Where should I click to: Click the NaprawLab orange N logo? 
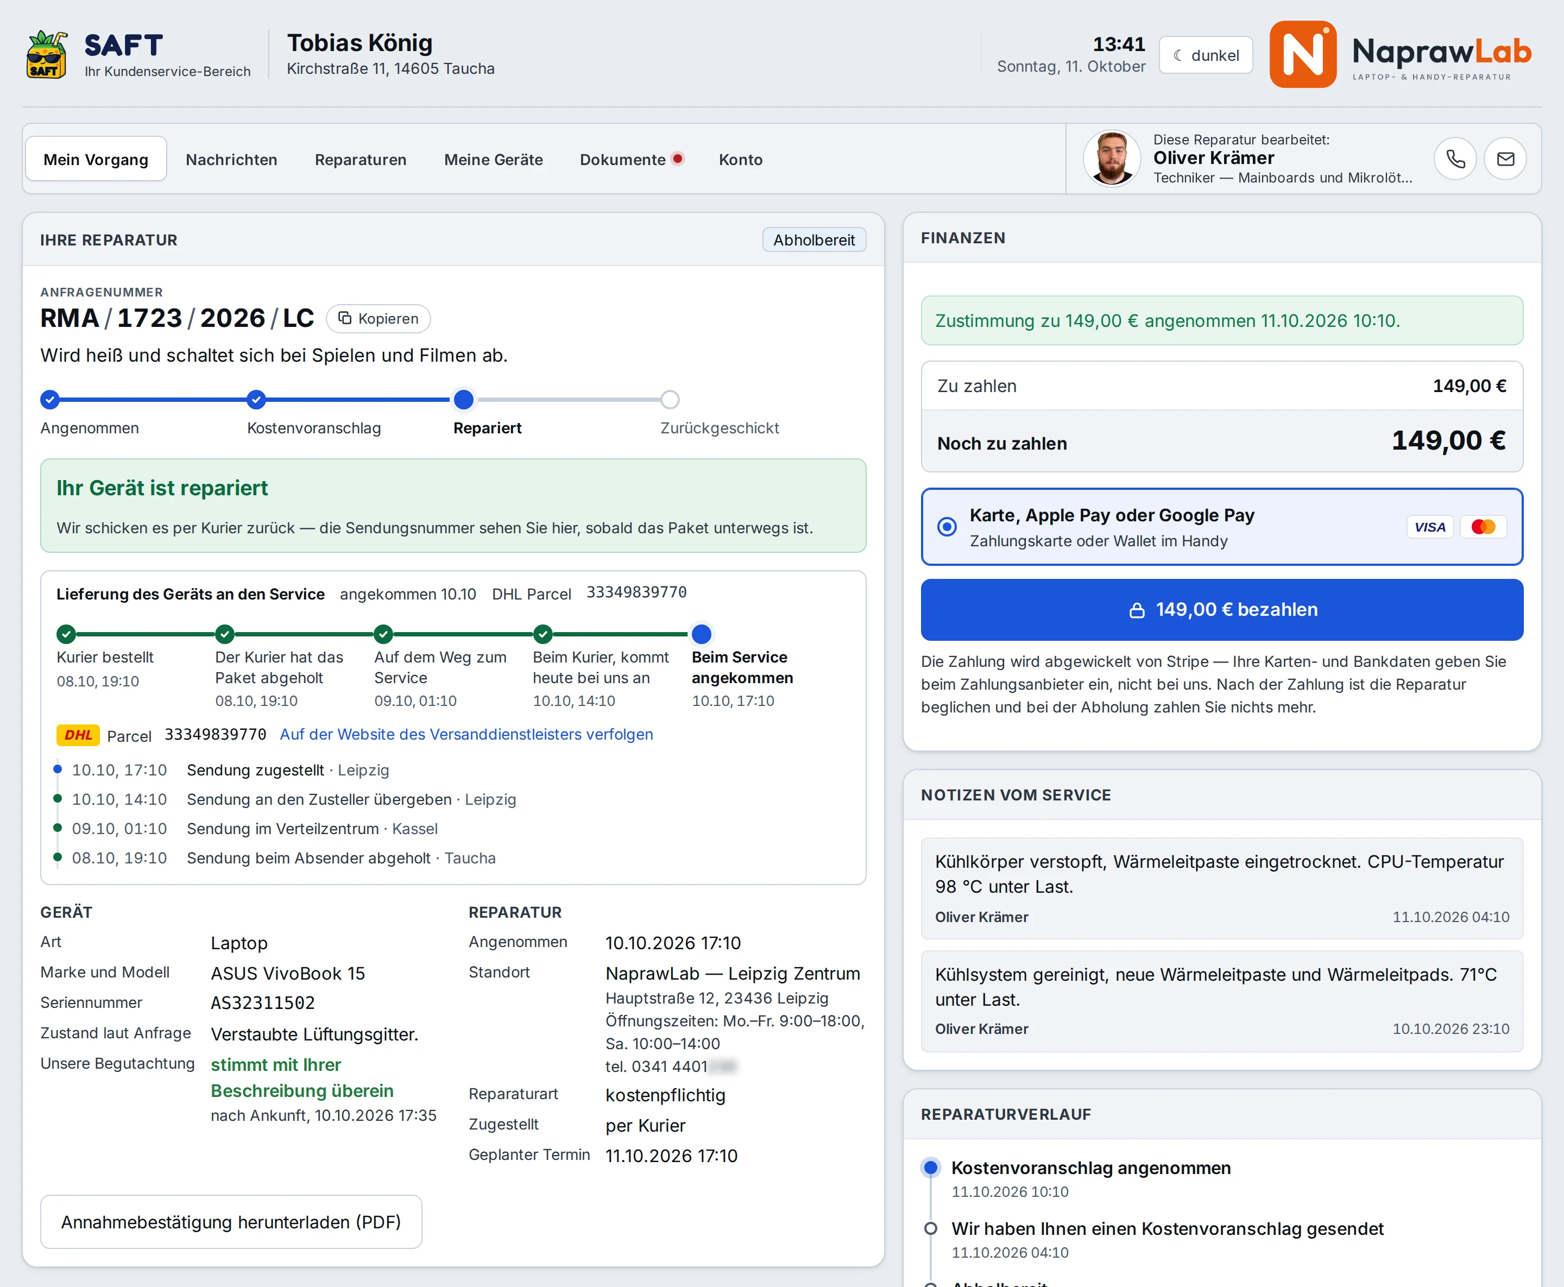1302,54
